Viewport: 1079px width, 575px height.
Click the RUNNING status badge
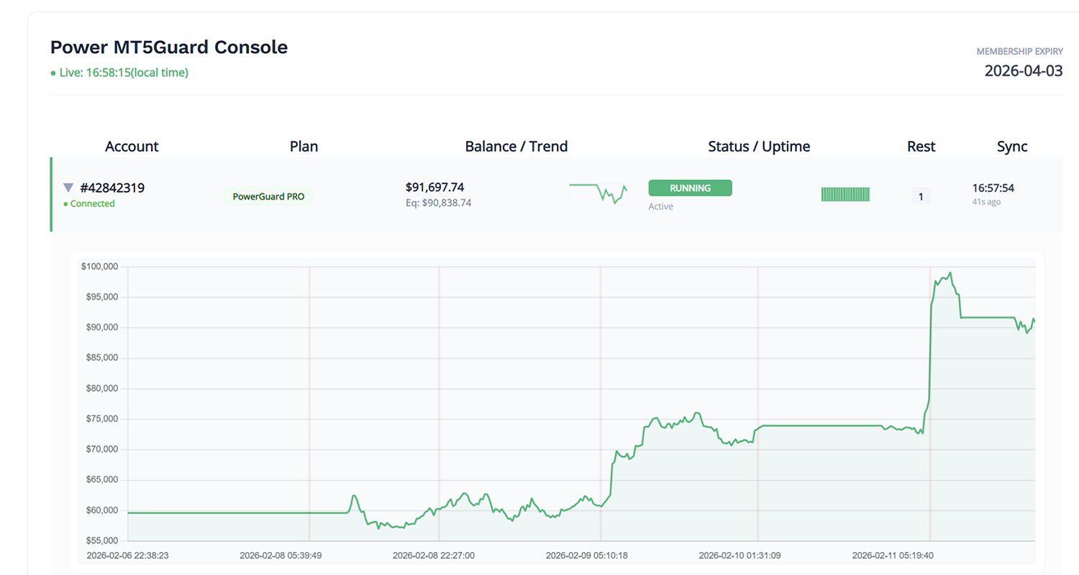pos(690,188)
